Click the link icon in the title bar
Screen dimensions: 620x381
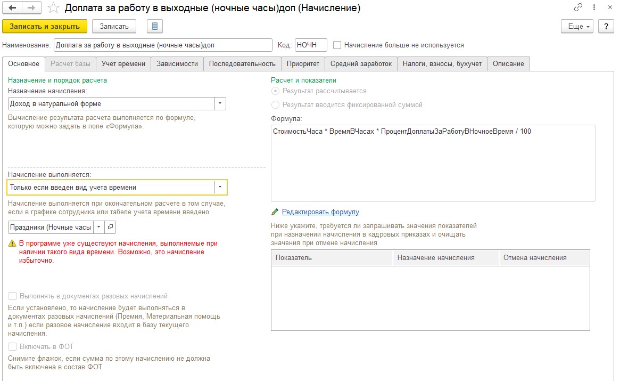(578, 7)
